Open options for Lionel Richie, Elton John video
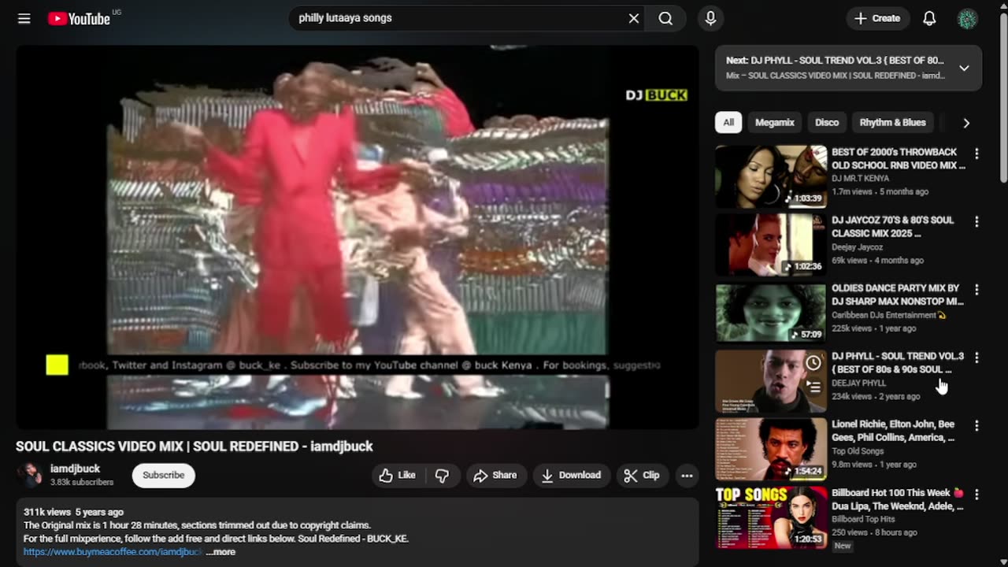This screenshot has width=1008, height=567. point(976,425)
